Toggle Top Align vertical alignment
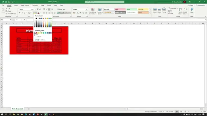This screenshot has height=116, width=207. tap(44, 9)
